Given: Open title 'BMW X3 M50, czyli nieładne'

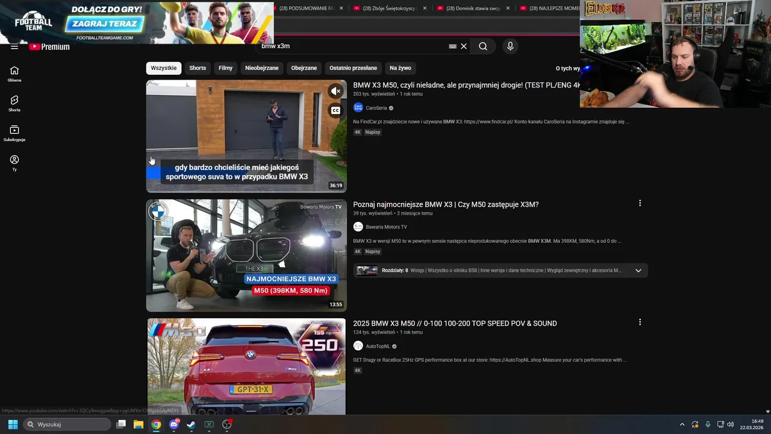Looking at the screenshot, I should 467,86.
